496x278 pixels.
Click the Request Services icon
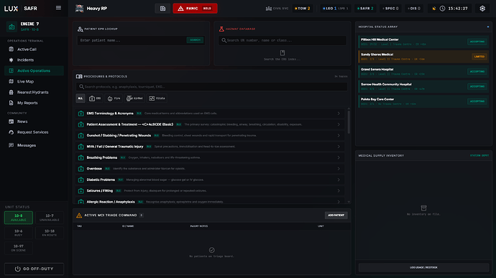point(11,132)
